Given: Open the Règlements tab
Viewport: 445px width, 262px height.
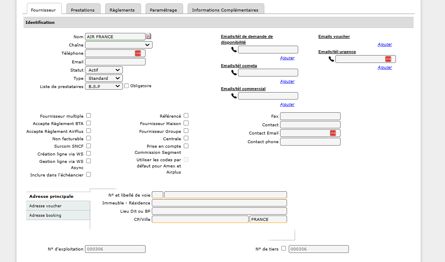Looking at the screenshot, I should pyautogui.click(x=122, y=9).
